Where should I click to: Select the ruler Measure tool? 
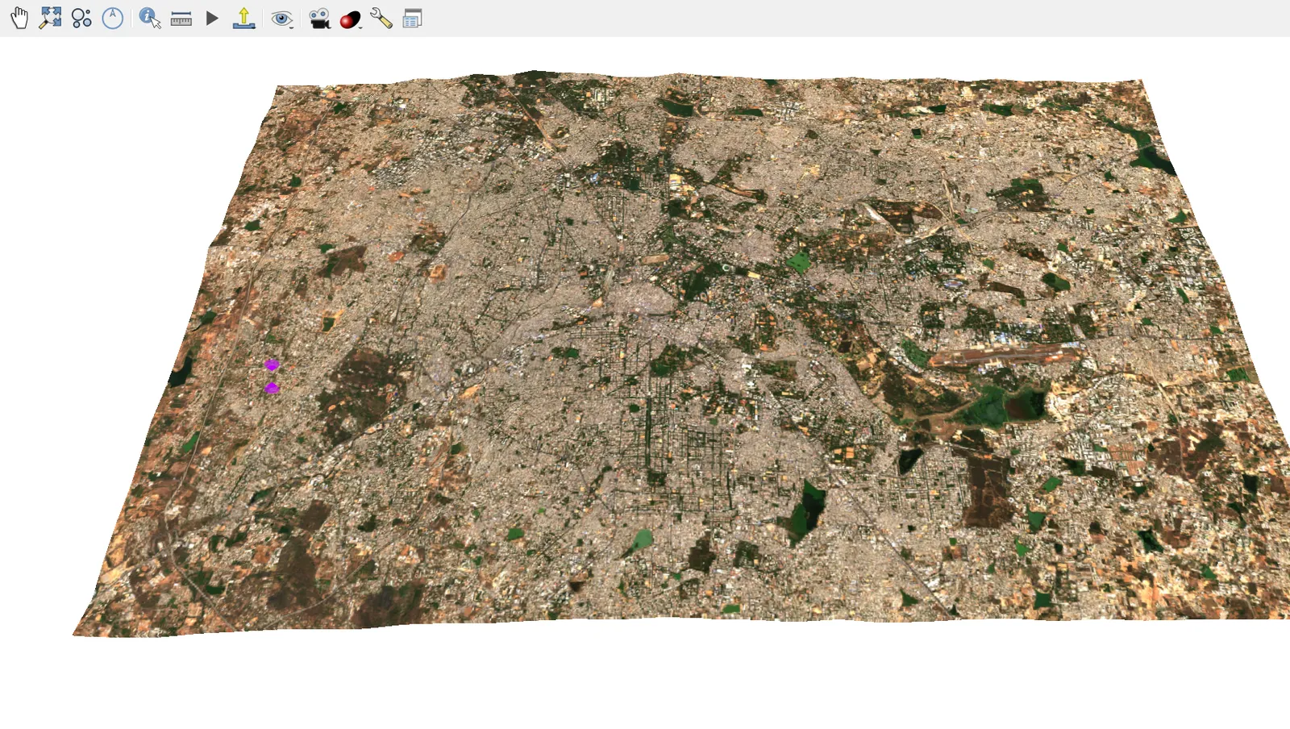click(x=181, y=19)
